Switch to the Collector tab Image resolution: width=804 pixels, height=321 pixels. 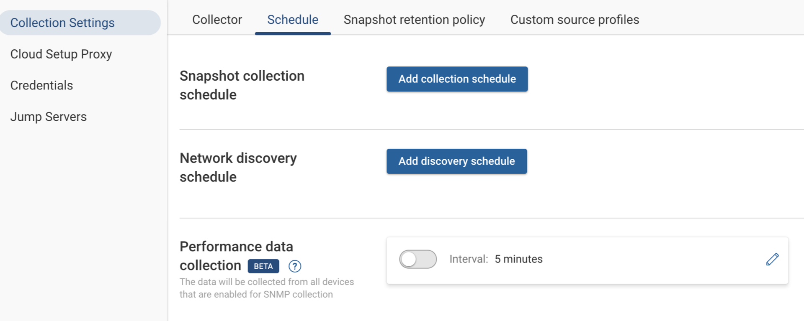point(217,19)
